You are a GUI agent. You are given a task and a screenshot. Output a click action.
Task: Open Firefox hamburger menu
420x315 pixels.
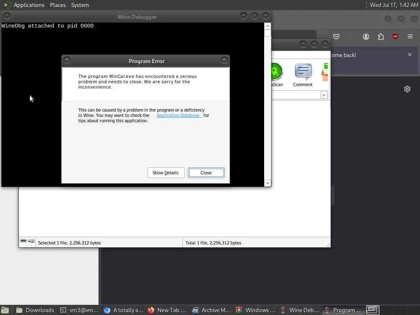click(x=410, y=37)
